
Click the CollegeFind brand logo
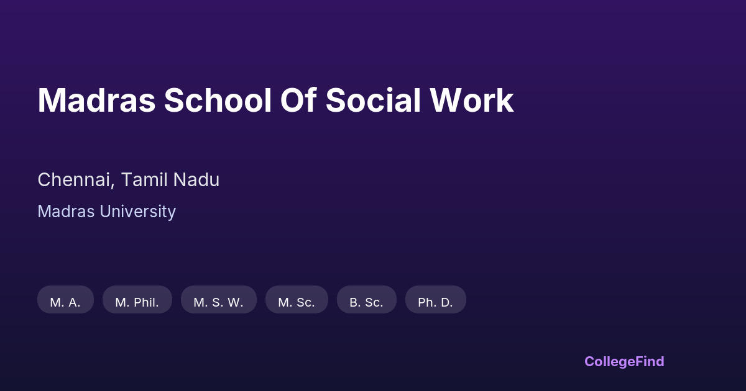(x=624, y=361)
